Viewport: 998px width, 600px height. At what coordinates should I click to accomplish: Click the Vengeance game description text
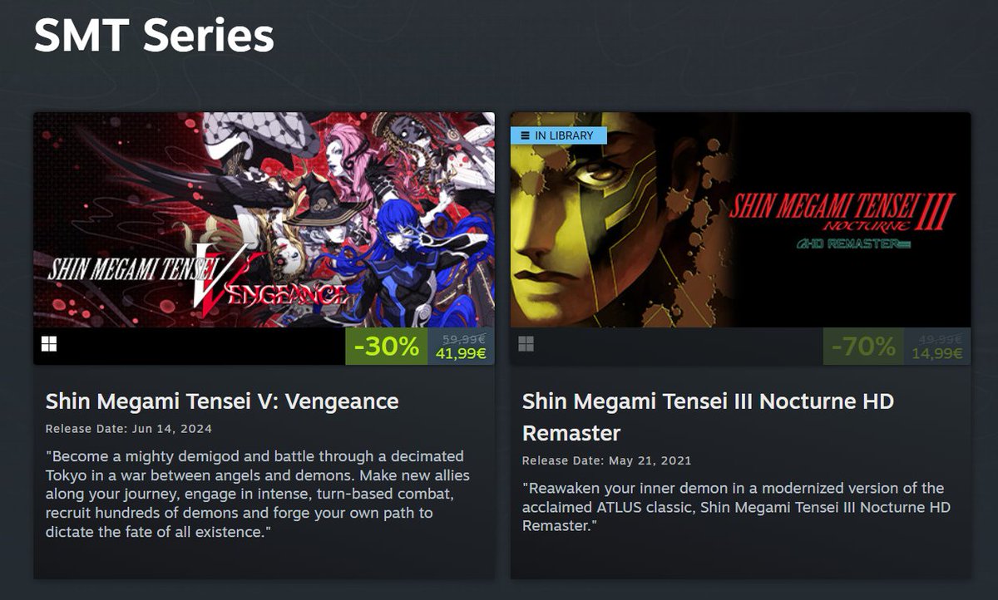[257, 494]
